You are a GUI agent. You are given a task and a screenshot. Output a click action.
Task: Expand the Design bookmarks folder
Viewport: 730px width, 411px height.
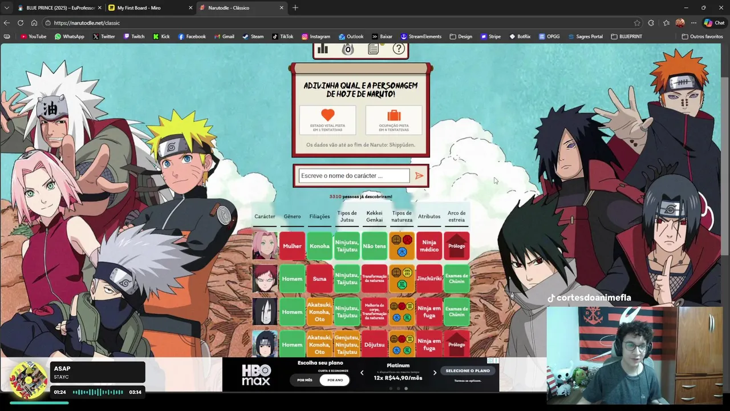coord(461,37)
